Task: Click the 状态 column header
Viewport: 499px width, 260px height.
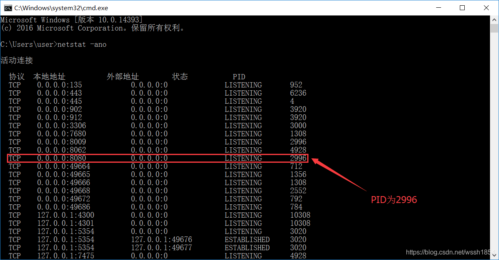Action: (x=180, y=76)
